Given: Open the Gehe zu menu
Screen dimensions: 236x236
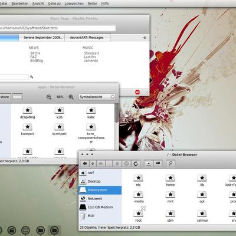Looking at the screenshot, I should coord(54,4).
